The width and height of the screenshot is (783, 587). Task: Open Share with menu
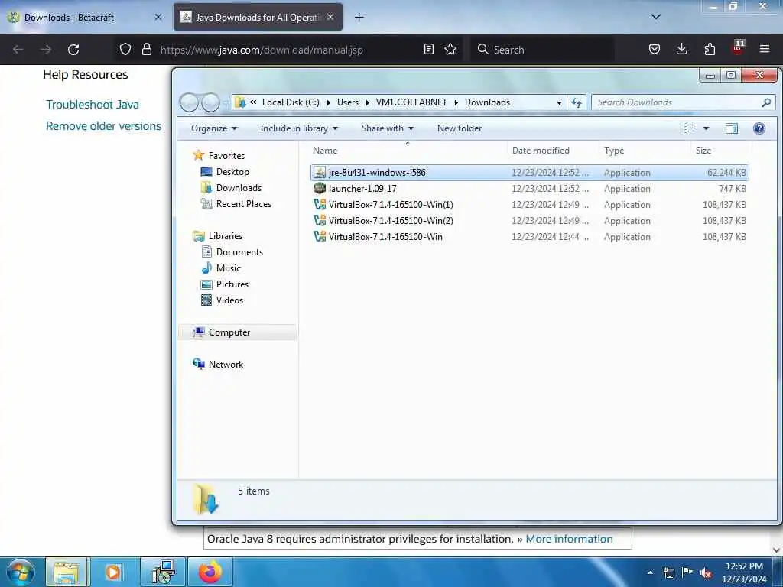[x=388, y=128]
